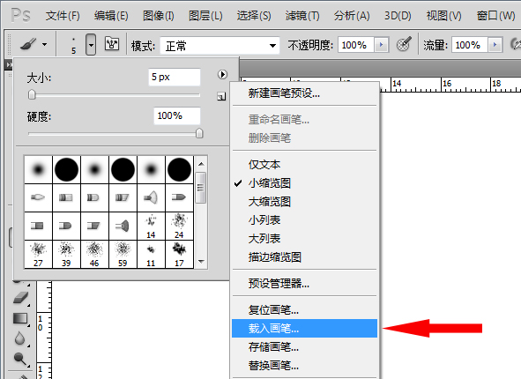
Task: Open the 文件(F) menu
Action: coord(63,16)
